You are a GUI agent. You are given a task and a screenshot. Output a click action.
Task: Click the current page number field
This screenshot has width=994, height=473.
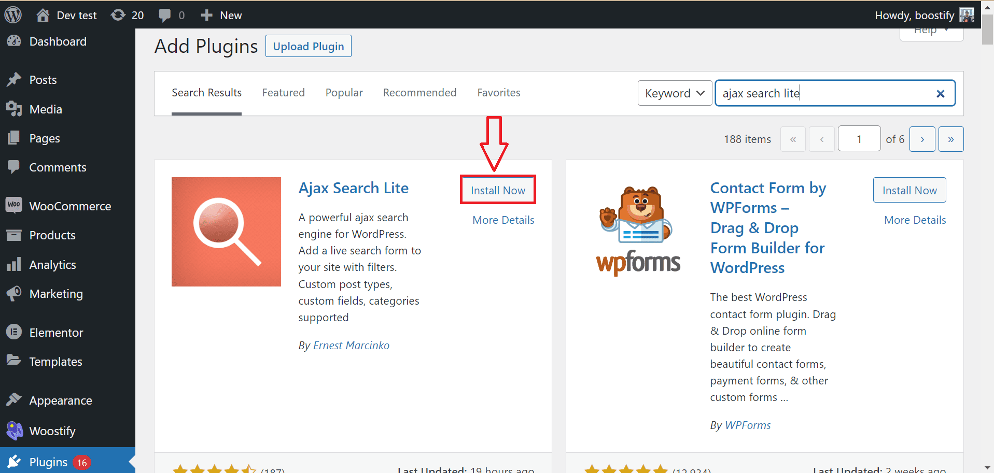(x=859, y=139)
